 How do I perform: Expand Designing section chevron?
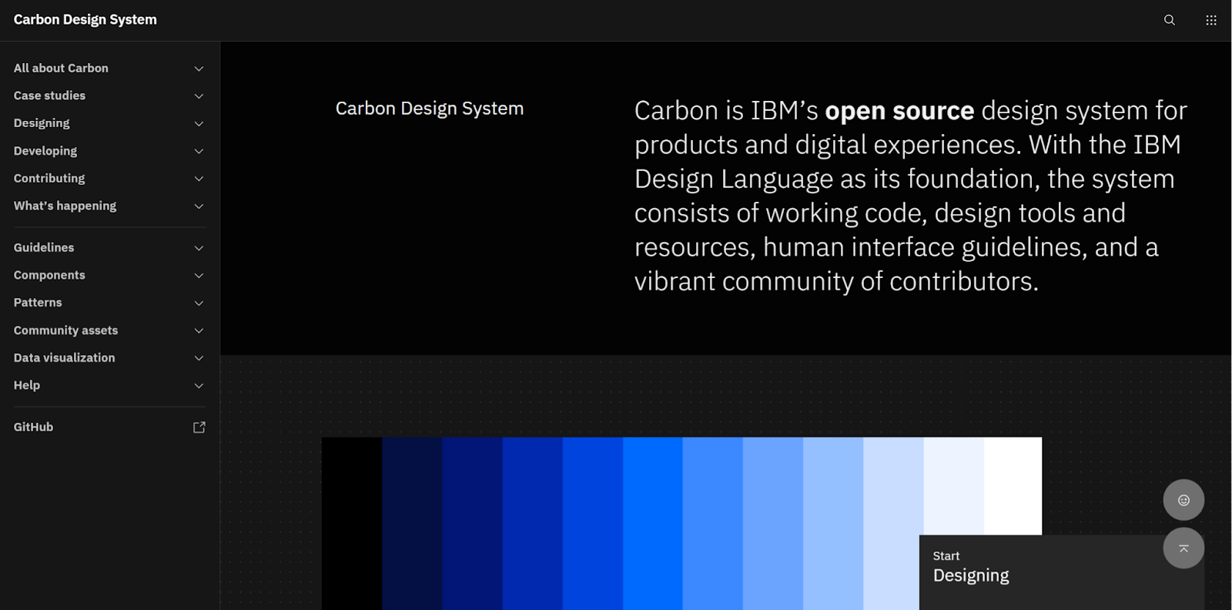pos(199,124)
